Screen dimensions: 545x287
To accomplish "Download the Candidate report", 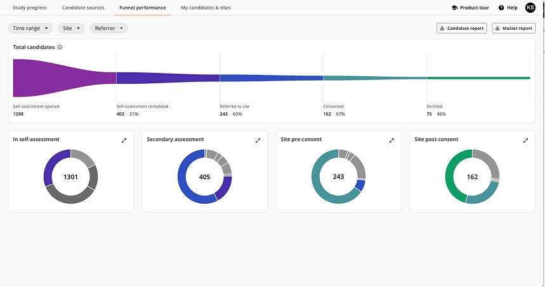I will pos(462,29).
